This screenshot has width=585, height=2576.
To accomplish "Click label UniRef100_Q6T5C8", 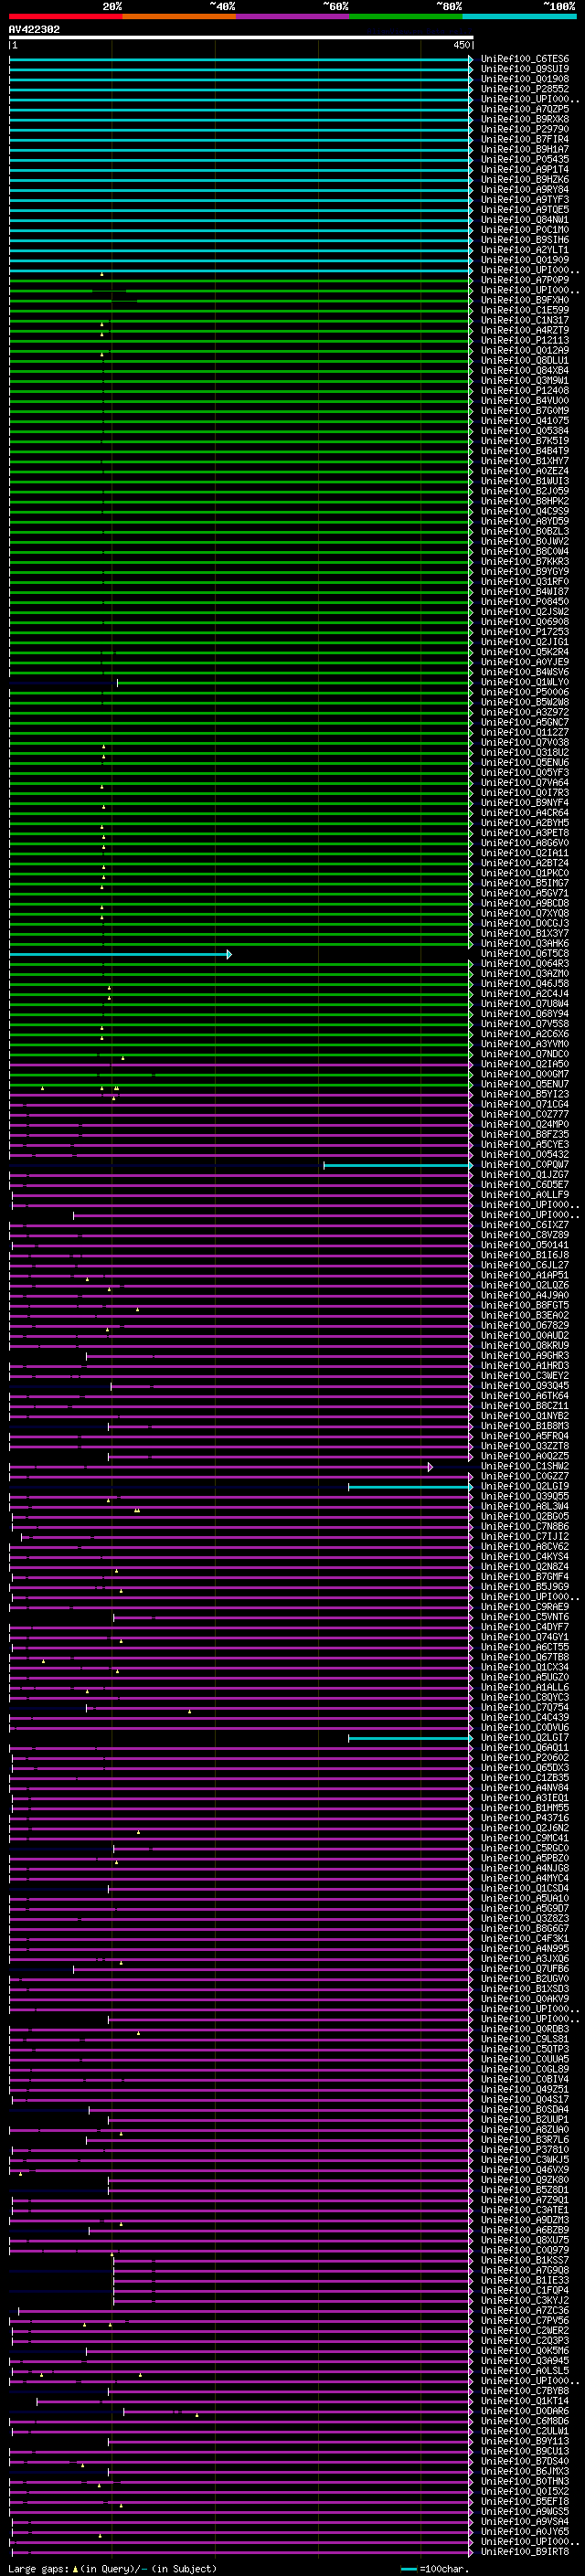I will coord(525,955).
